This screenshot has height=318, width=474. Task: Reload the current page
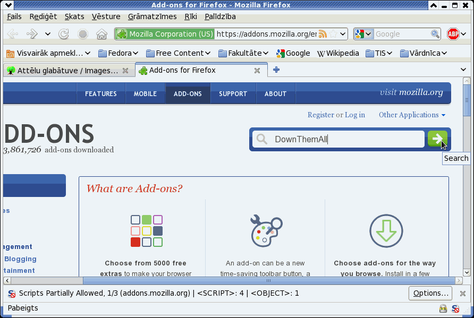[x=64, y=34]
